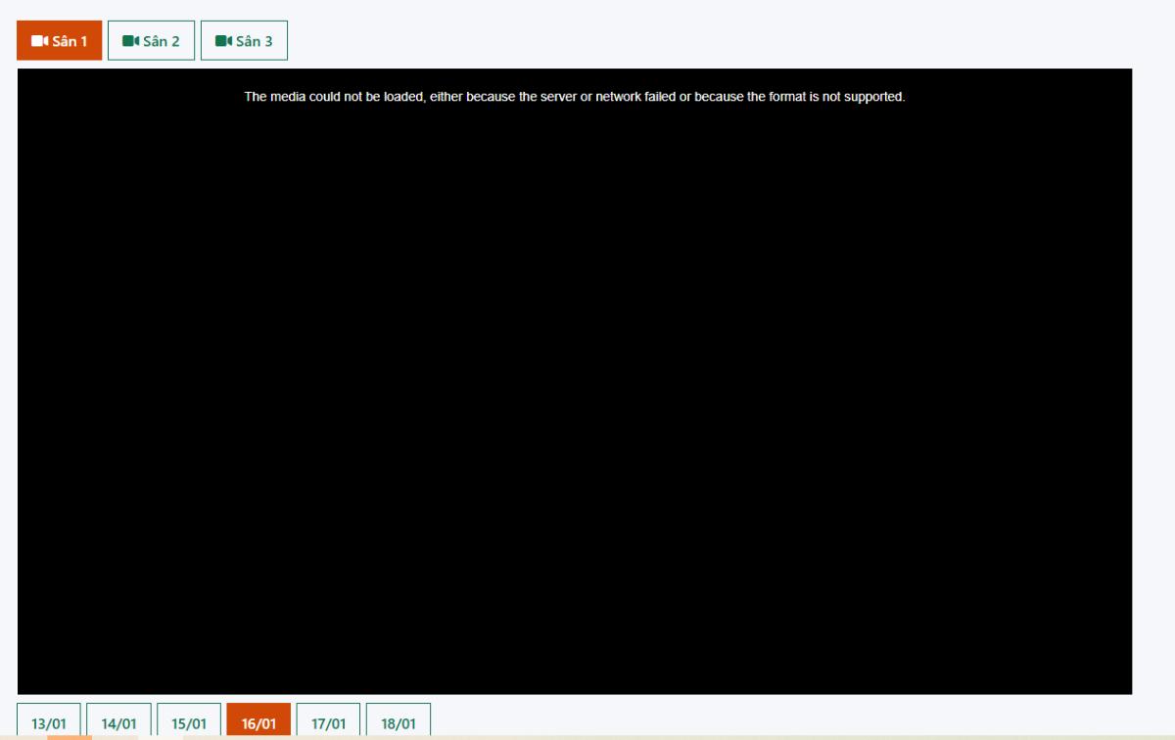Open the Sân 2 camera tab
The image size is (1175, 740).
pyautogui.click(x=151, y=41)
